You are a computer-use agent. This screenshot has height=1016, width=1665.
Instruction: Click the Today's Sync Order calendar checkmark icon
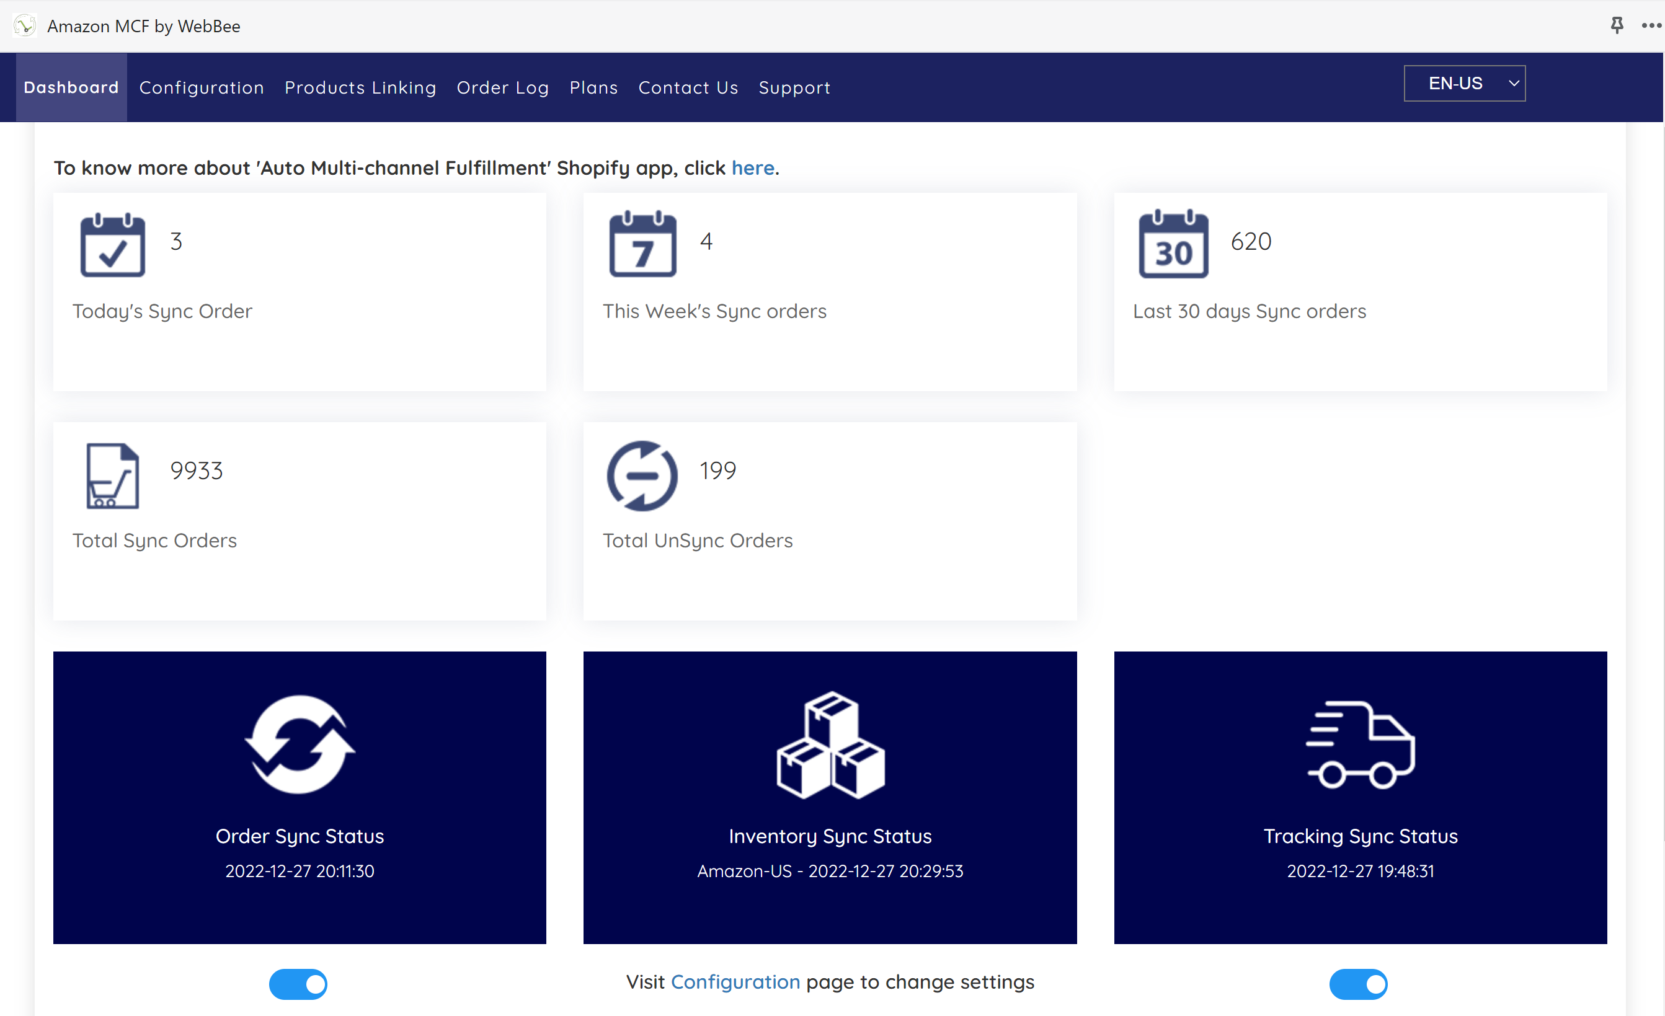(112, 245)
